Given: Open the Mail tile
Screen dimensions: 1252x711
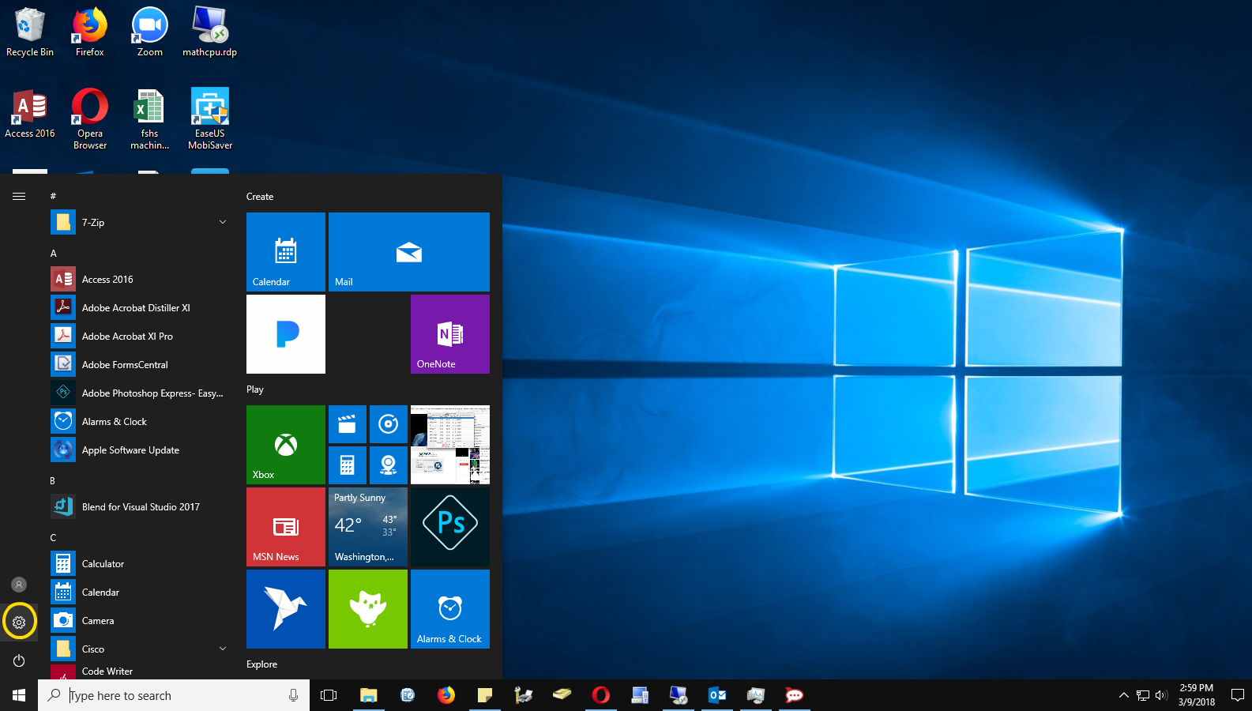Looking at the screenshot, I should (409, 252).
